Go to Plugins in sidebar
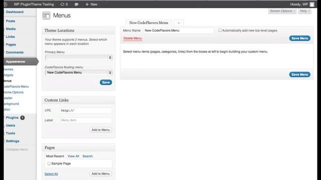The width and height of the screenshot is (321, 180). [x=12, y=118]
